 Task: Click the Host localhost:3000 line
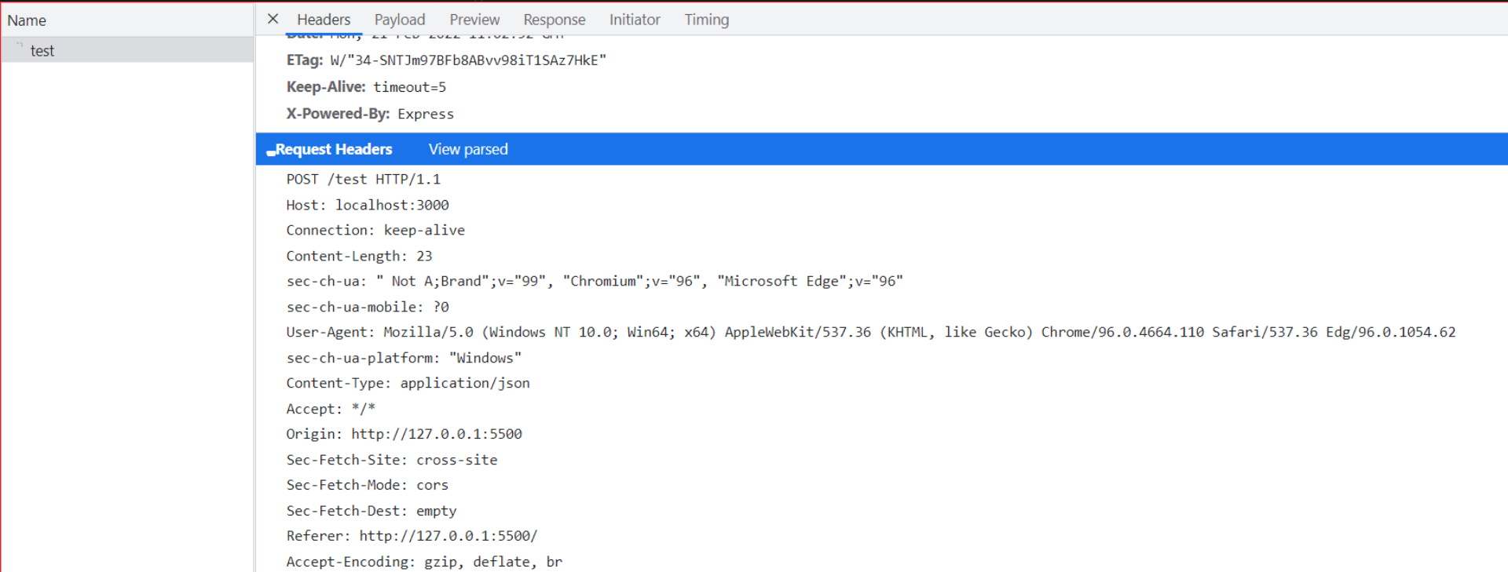pos(368,205)
